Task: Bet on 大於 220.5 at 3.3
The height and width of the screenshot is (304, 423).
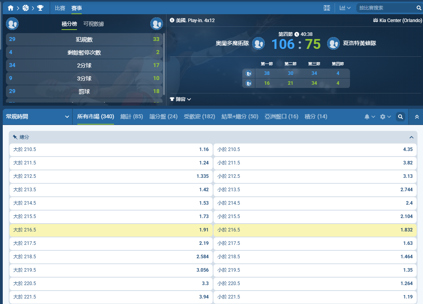Action: (x=111, y=283)
